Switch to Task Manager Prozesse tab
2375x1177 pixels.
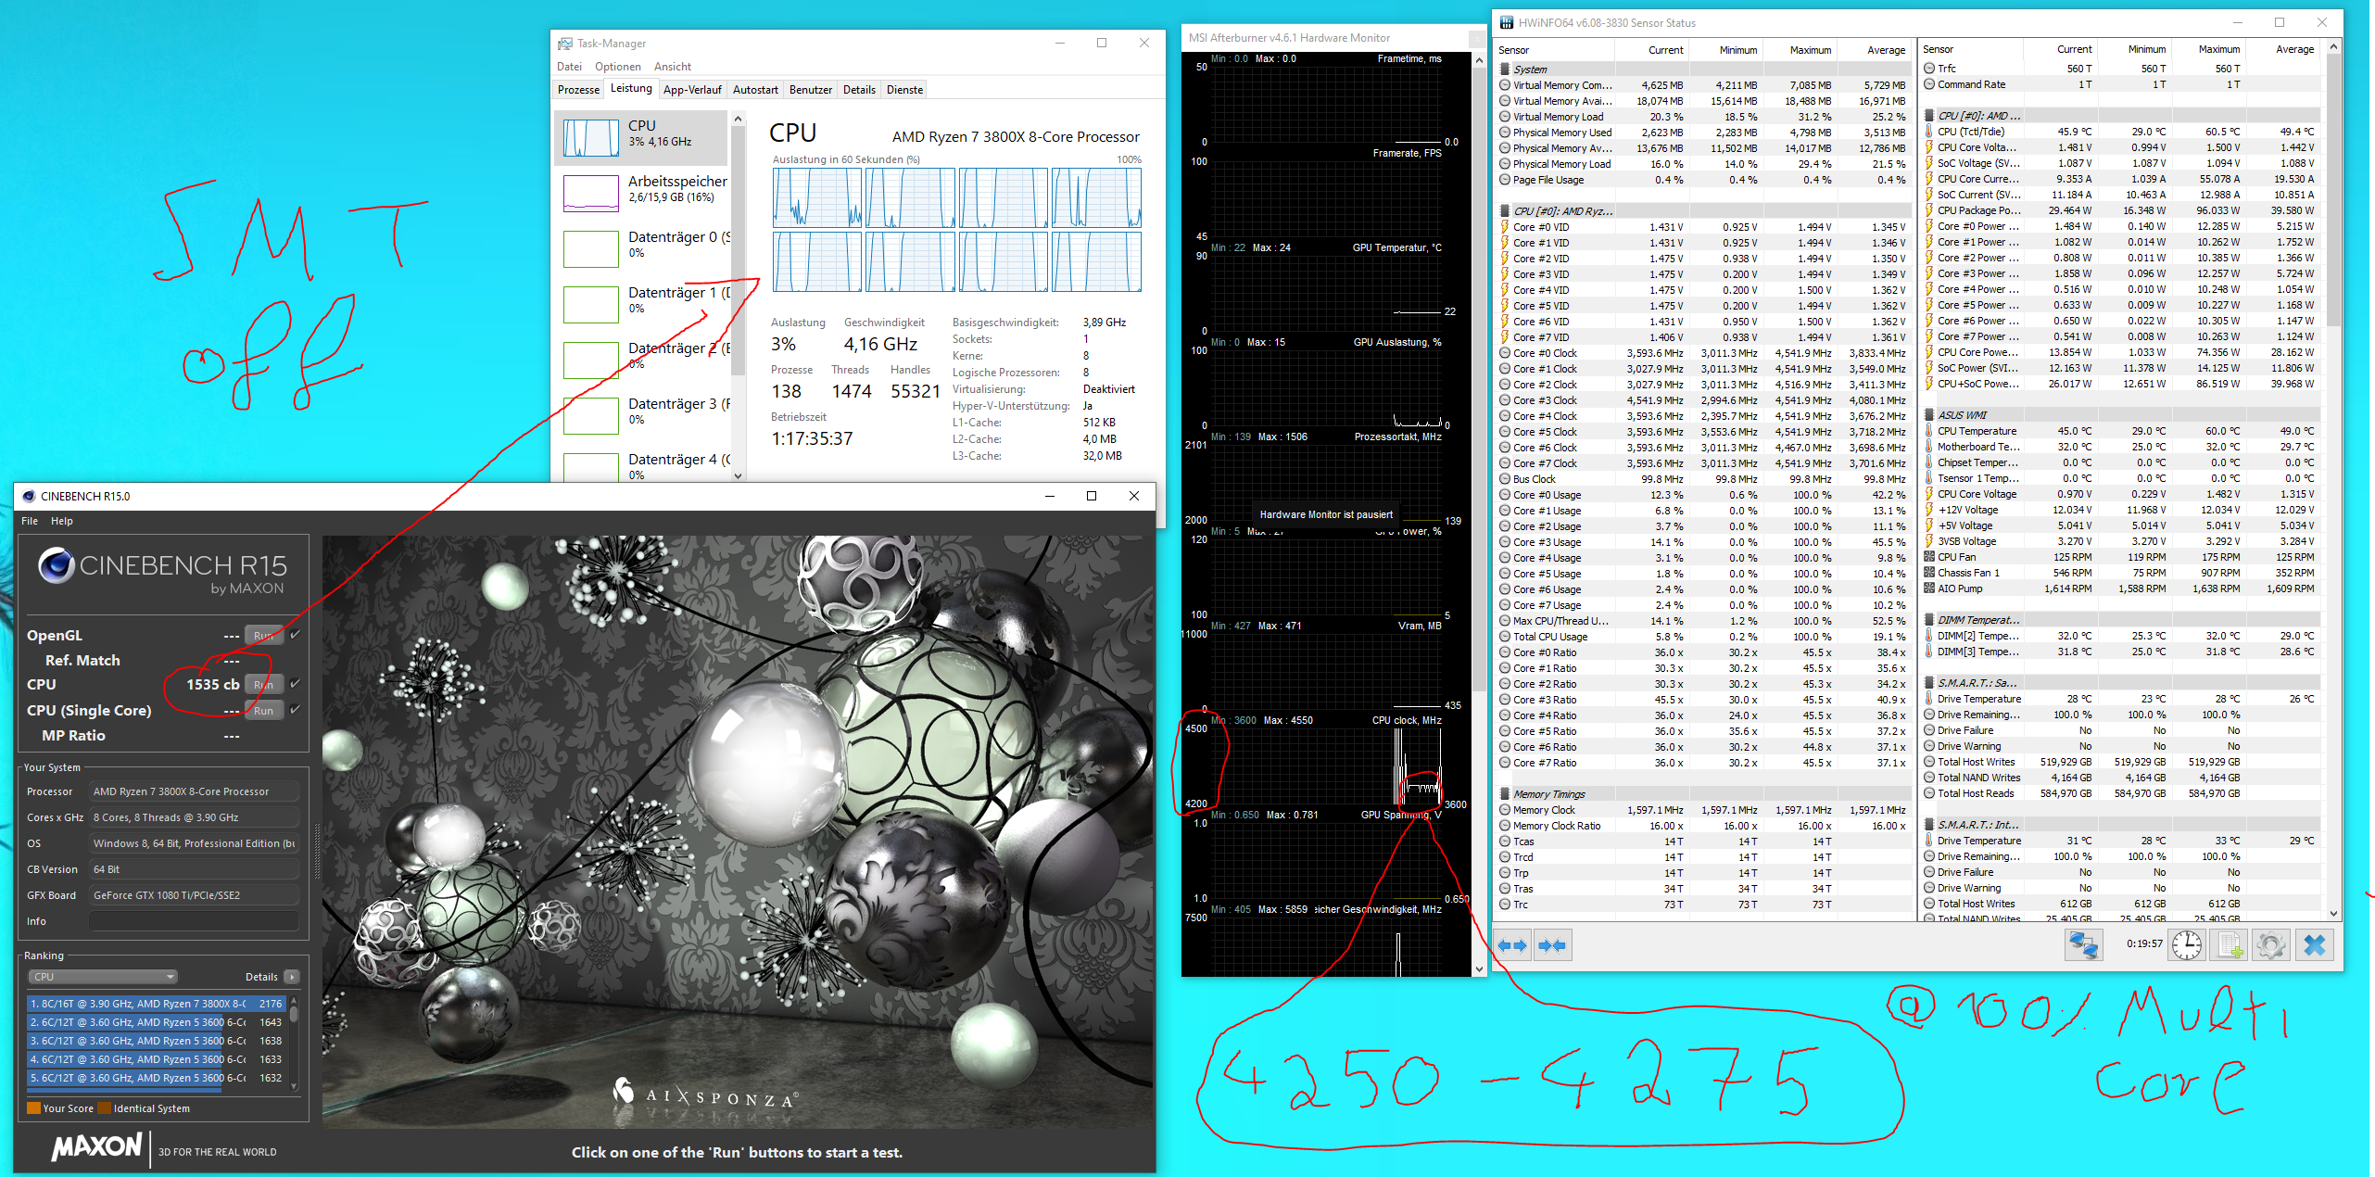point(578,90)
